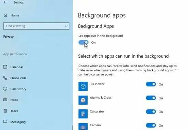Click the sidebar scrollbar thumb
187x130 pixels.
point(72,128)
